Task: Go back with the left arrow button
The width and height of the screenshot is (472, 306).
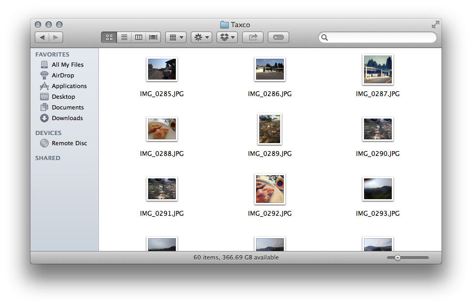Action: click(x=42, y=37)
